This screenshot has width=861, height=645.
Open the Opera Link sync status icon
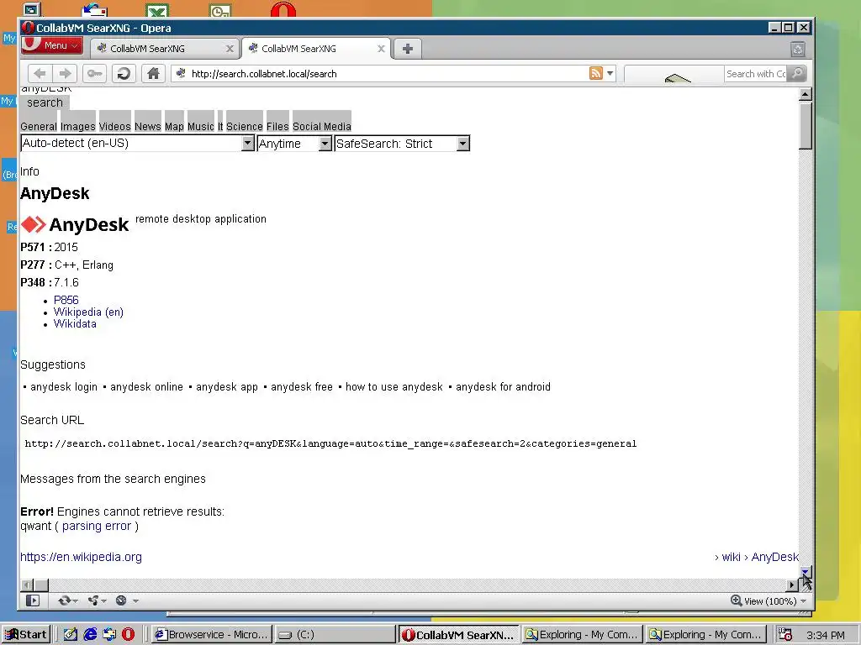point(67,600)
